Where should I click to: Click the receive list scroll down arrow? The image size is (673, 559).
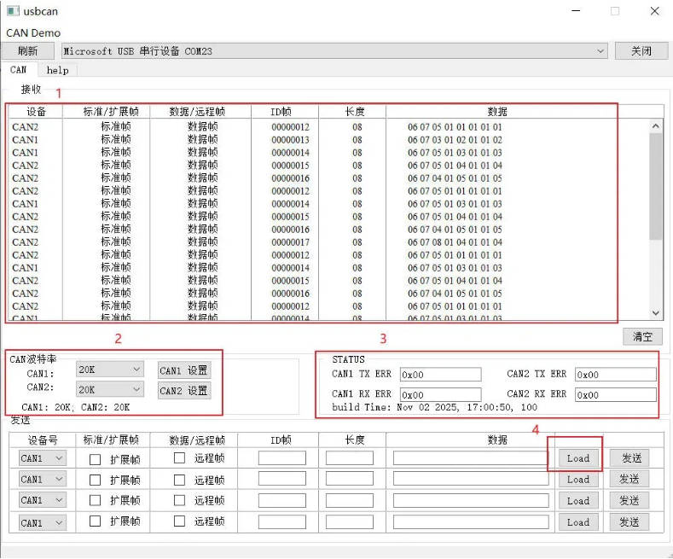655,313
